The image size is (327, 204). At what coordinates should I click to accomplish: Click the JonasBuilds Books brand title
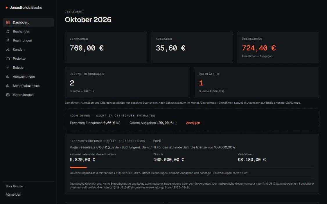pyautogui.click(x=26, y=8)
